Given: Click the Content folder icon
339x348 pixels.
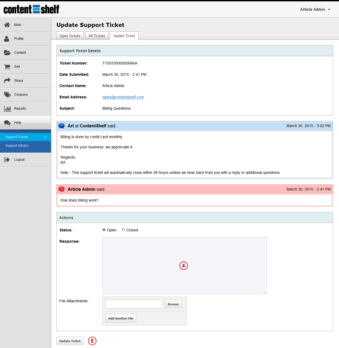Looking at the screenshot, I should [7, 53].
